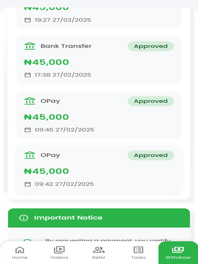198x264 pixels.
Task: Click the Bank Transfer label
Action: point(66,46)
